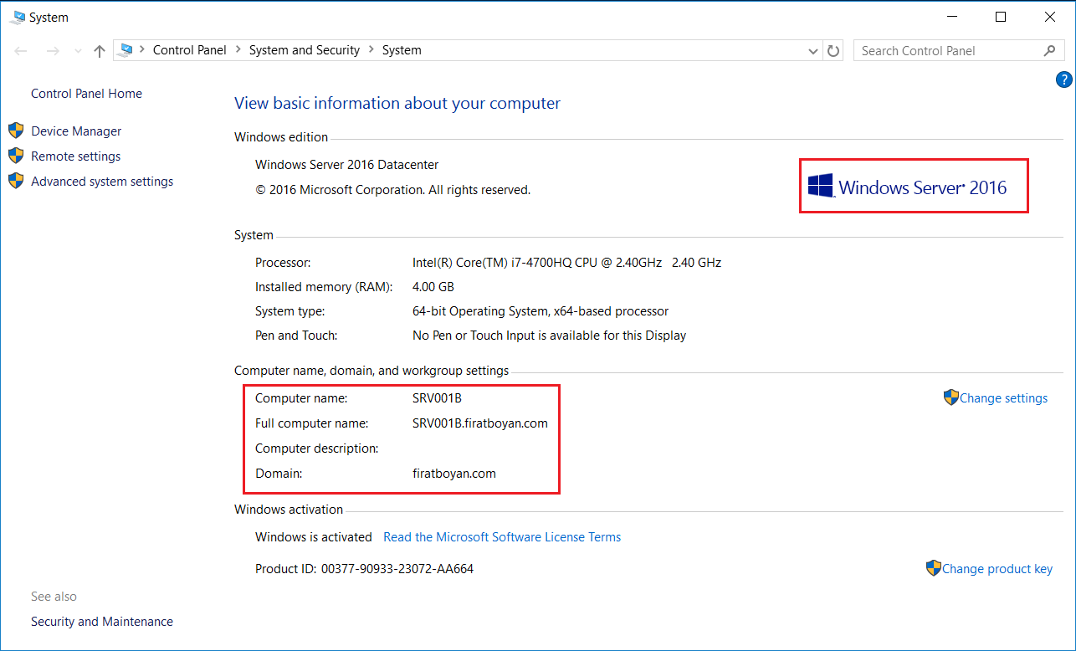Refresh the System page
The width and height of the screenshot is (1076, 651).
click(833, 51)
